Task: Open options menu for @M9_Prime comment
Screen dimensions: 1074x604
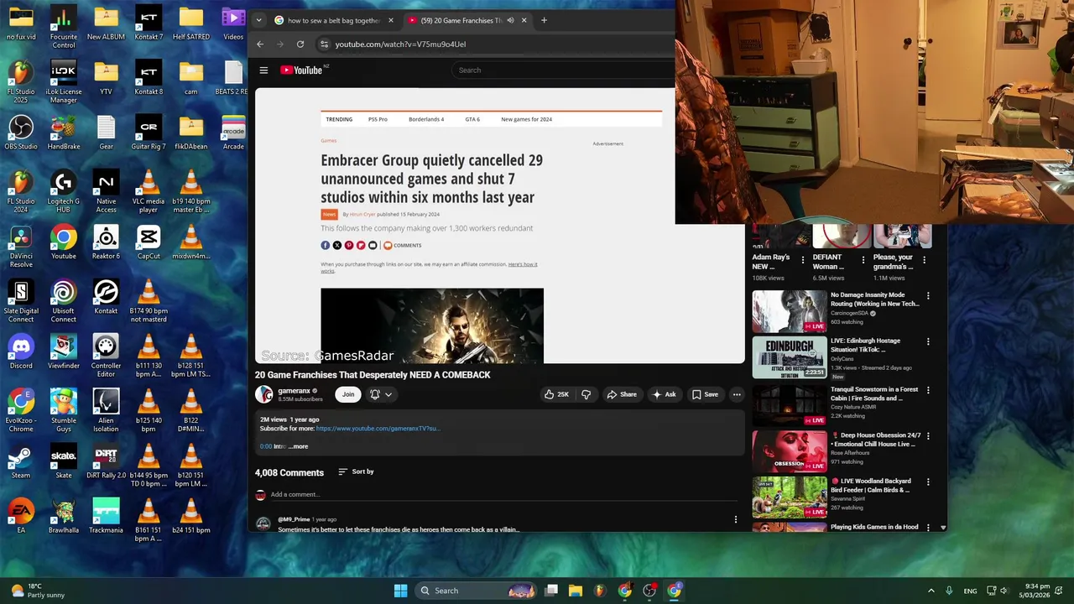Action: click(736, 520)
